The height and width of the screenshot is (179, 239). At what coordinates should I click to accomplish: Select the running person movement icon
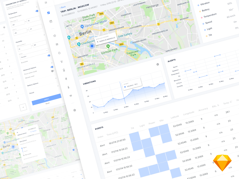[x=66, y=78]
